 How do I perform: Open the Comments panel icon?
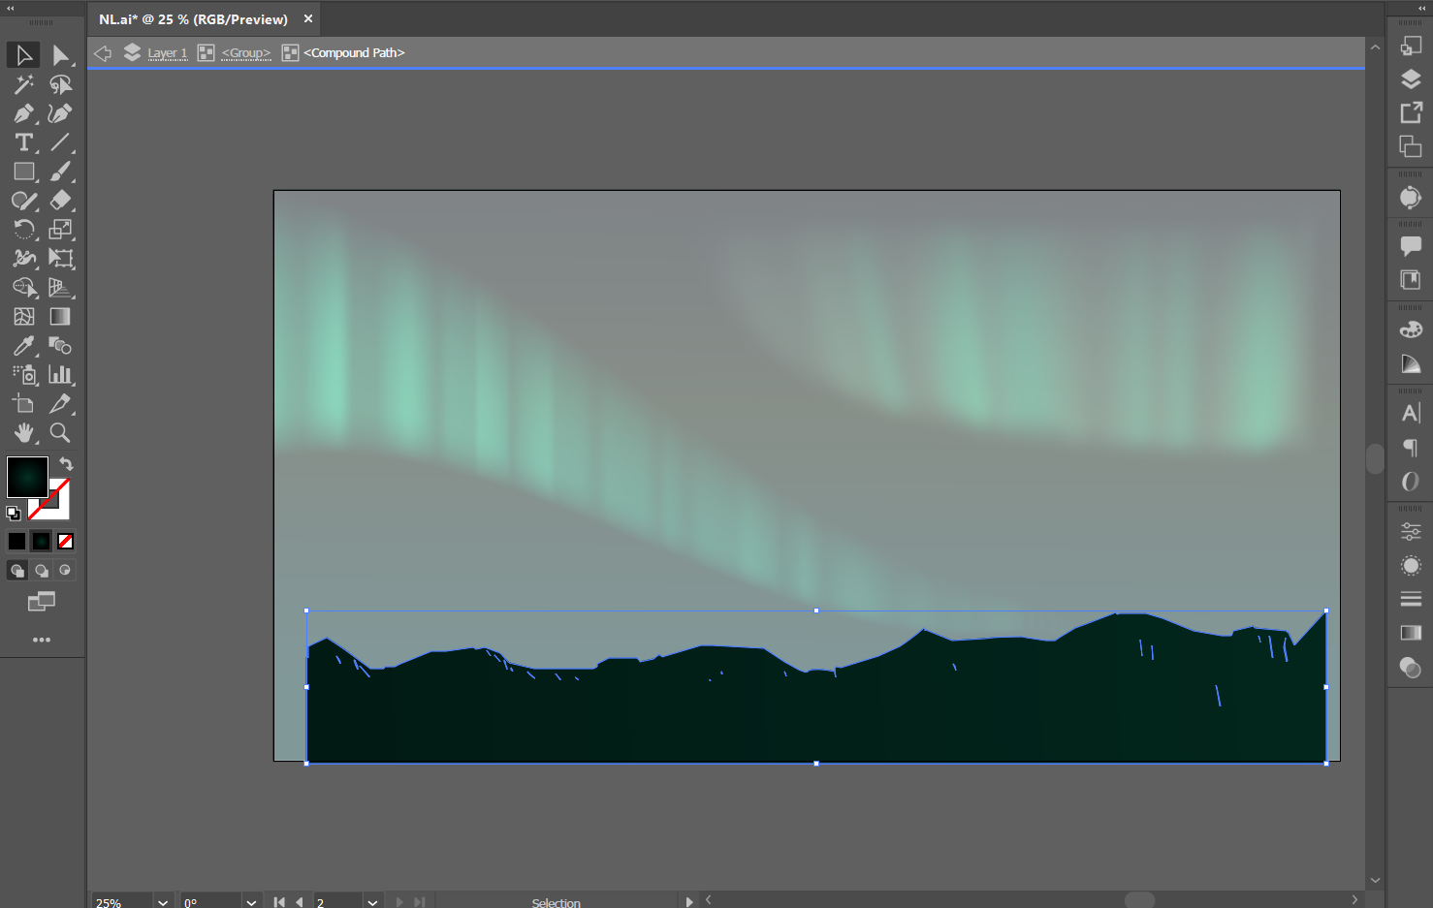tap(1411, 246)
